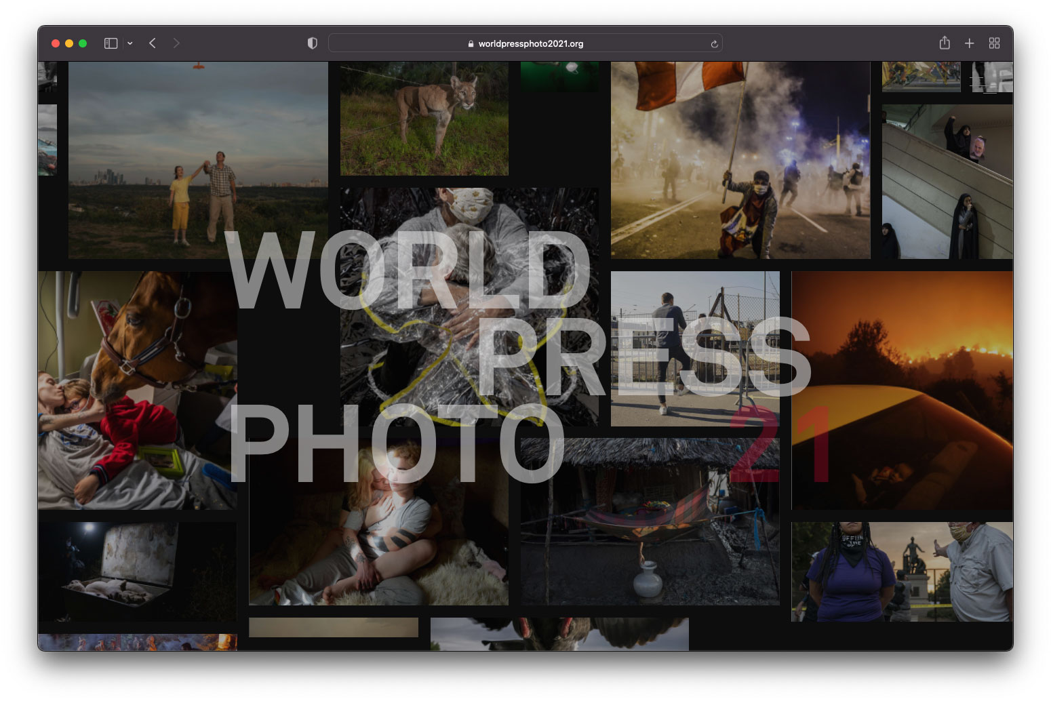Open the sidebar options dropdown arrow
Viewport: 1051px width, 701px height.
click(x=130, y=43)
